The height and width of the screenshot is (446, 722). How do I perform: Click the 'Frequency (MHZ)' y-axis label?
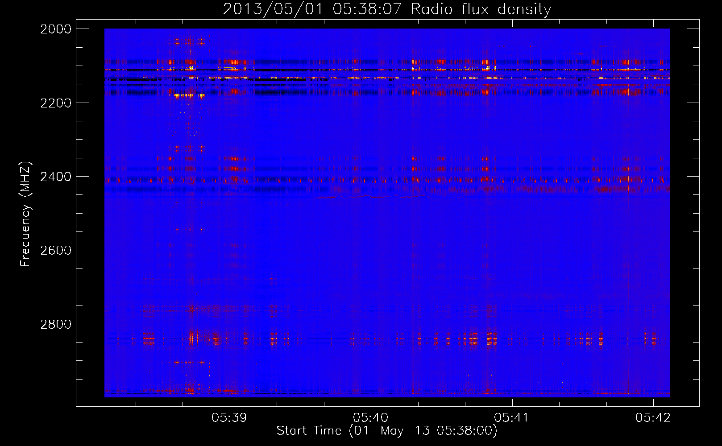(25, 214)
